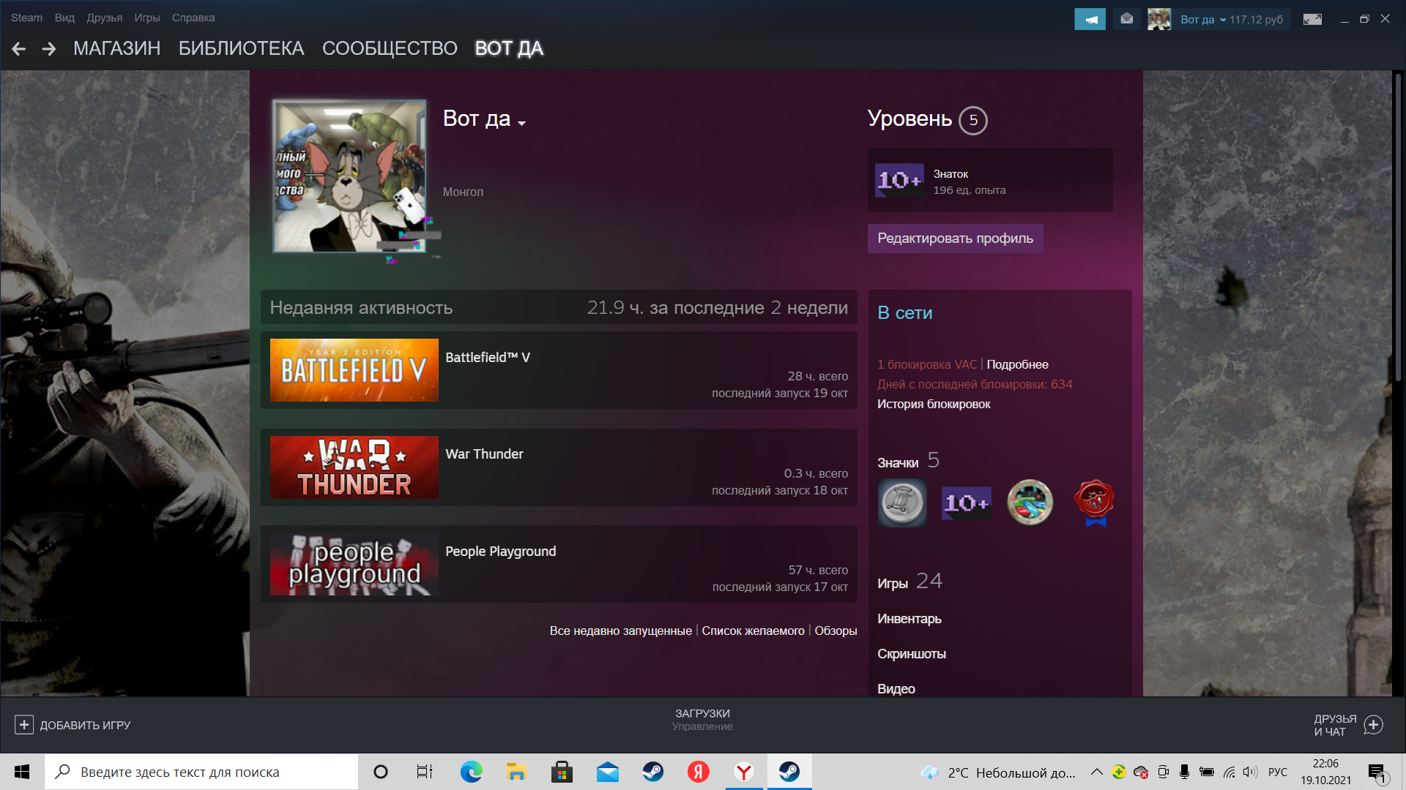1406x790 pixels.
Task: Open Mail app on taskbar
Action: coord(607,772)
